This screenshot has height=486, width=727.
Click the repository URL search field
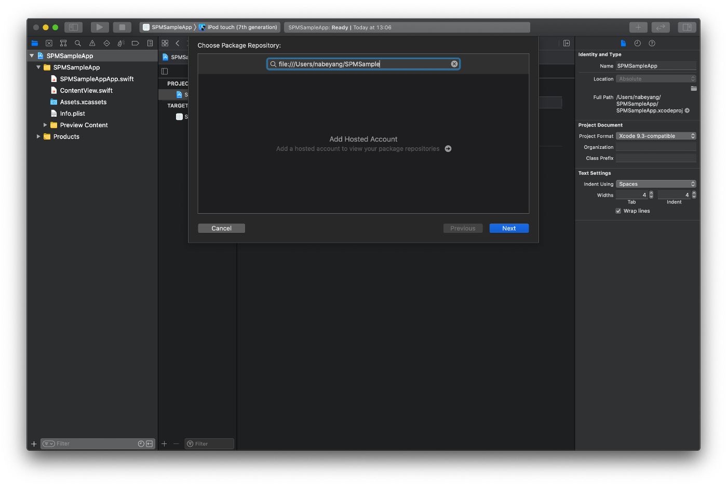coord(363,64)
